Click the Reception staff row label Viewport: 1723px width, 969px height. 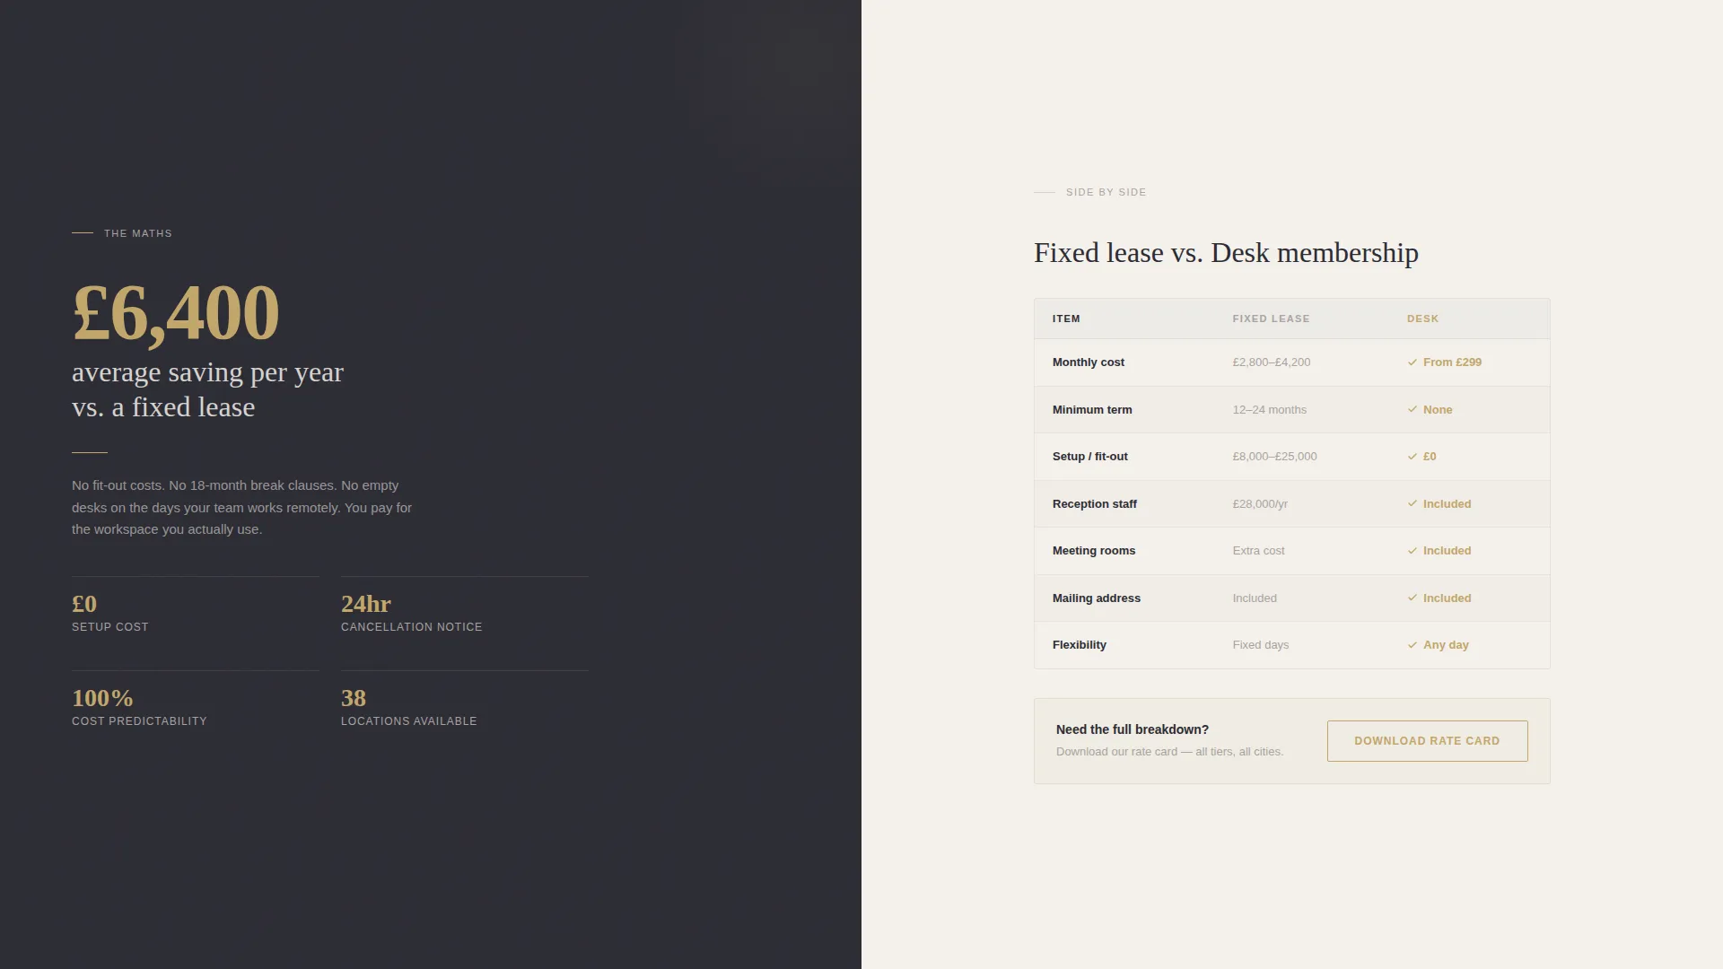point(1095,504)
